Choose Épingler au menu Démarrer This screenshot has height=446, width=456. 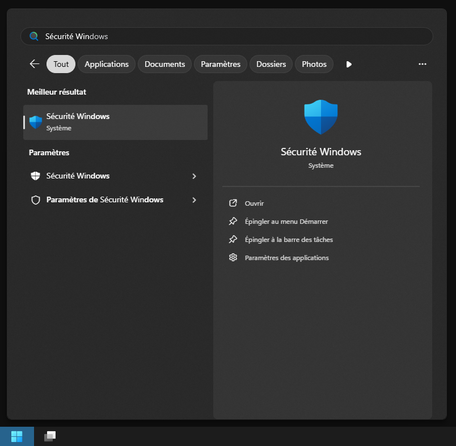click(286, 222)
